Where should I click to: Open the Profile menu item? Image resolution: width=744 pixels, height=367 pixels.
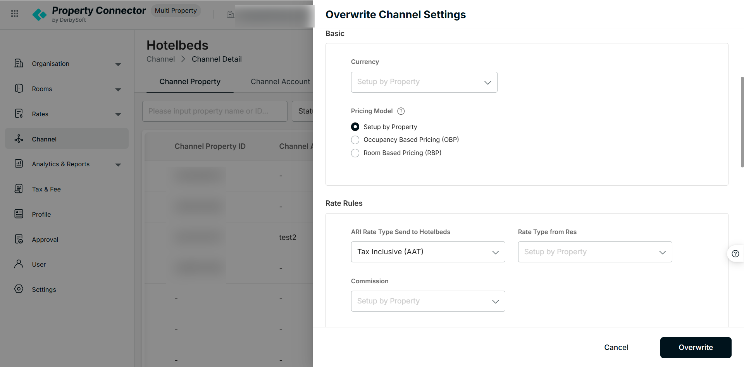click(67, 214)
